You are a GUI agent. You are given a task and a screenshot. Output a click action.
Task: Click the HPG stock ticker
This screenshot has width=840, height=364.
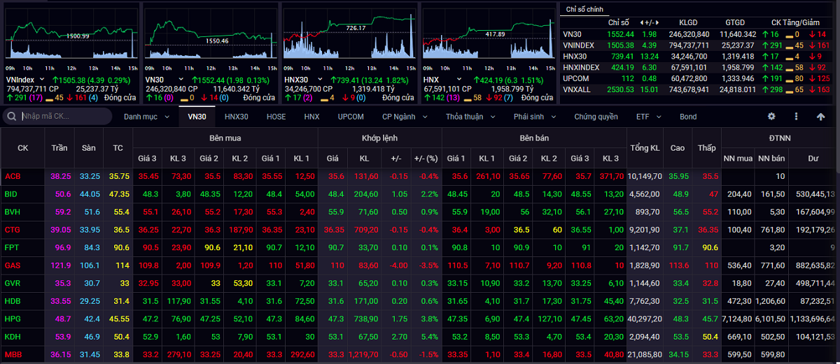pos(12,319)
